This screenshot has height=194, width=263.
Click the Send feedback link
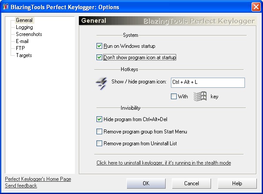(21, 186)
